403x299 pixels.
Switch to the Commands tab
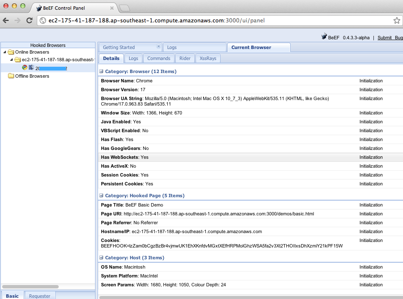pyautogui.click(x=158, y=58)
